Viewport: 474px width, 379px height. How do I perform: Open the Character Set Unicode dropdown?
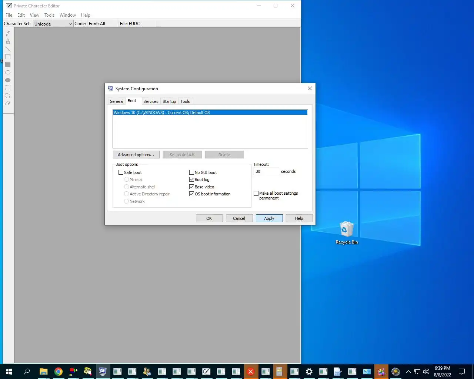point(53,24)
